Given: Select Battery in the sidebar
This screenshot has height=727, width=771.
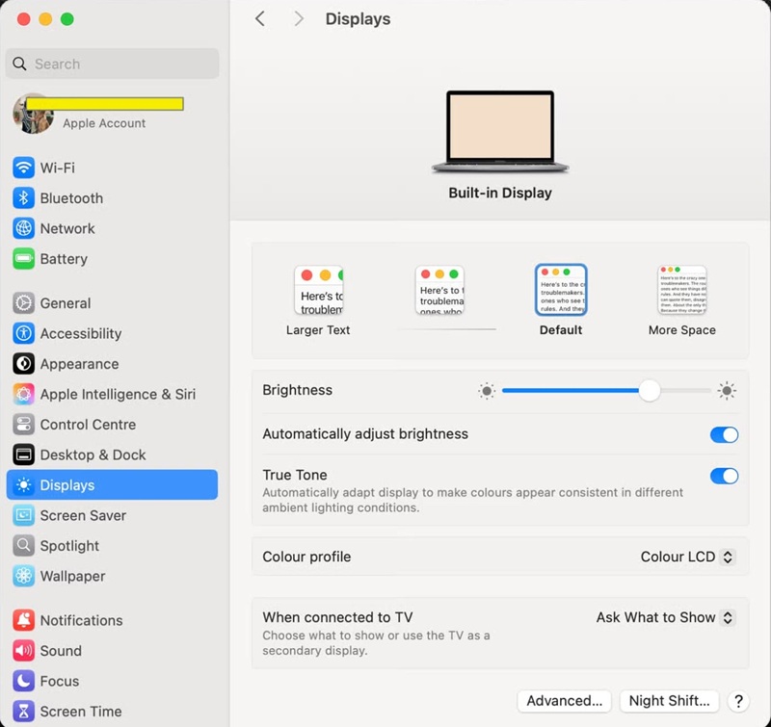Looking at the screenshot, I should pos(112,259).
